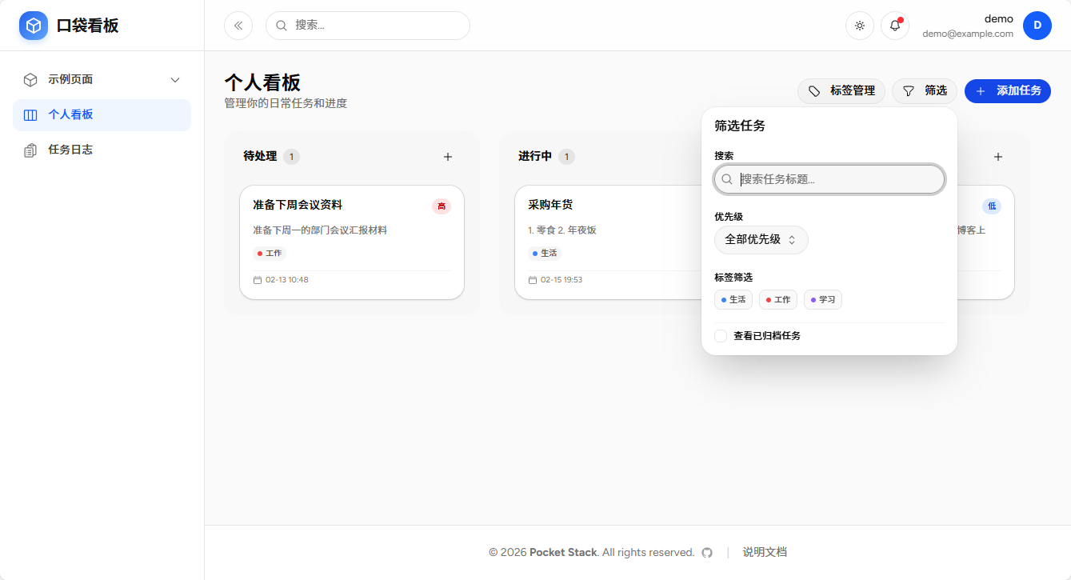
Task: Open the 说明文档 link
Action: (765, 552)
